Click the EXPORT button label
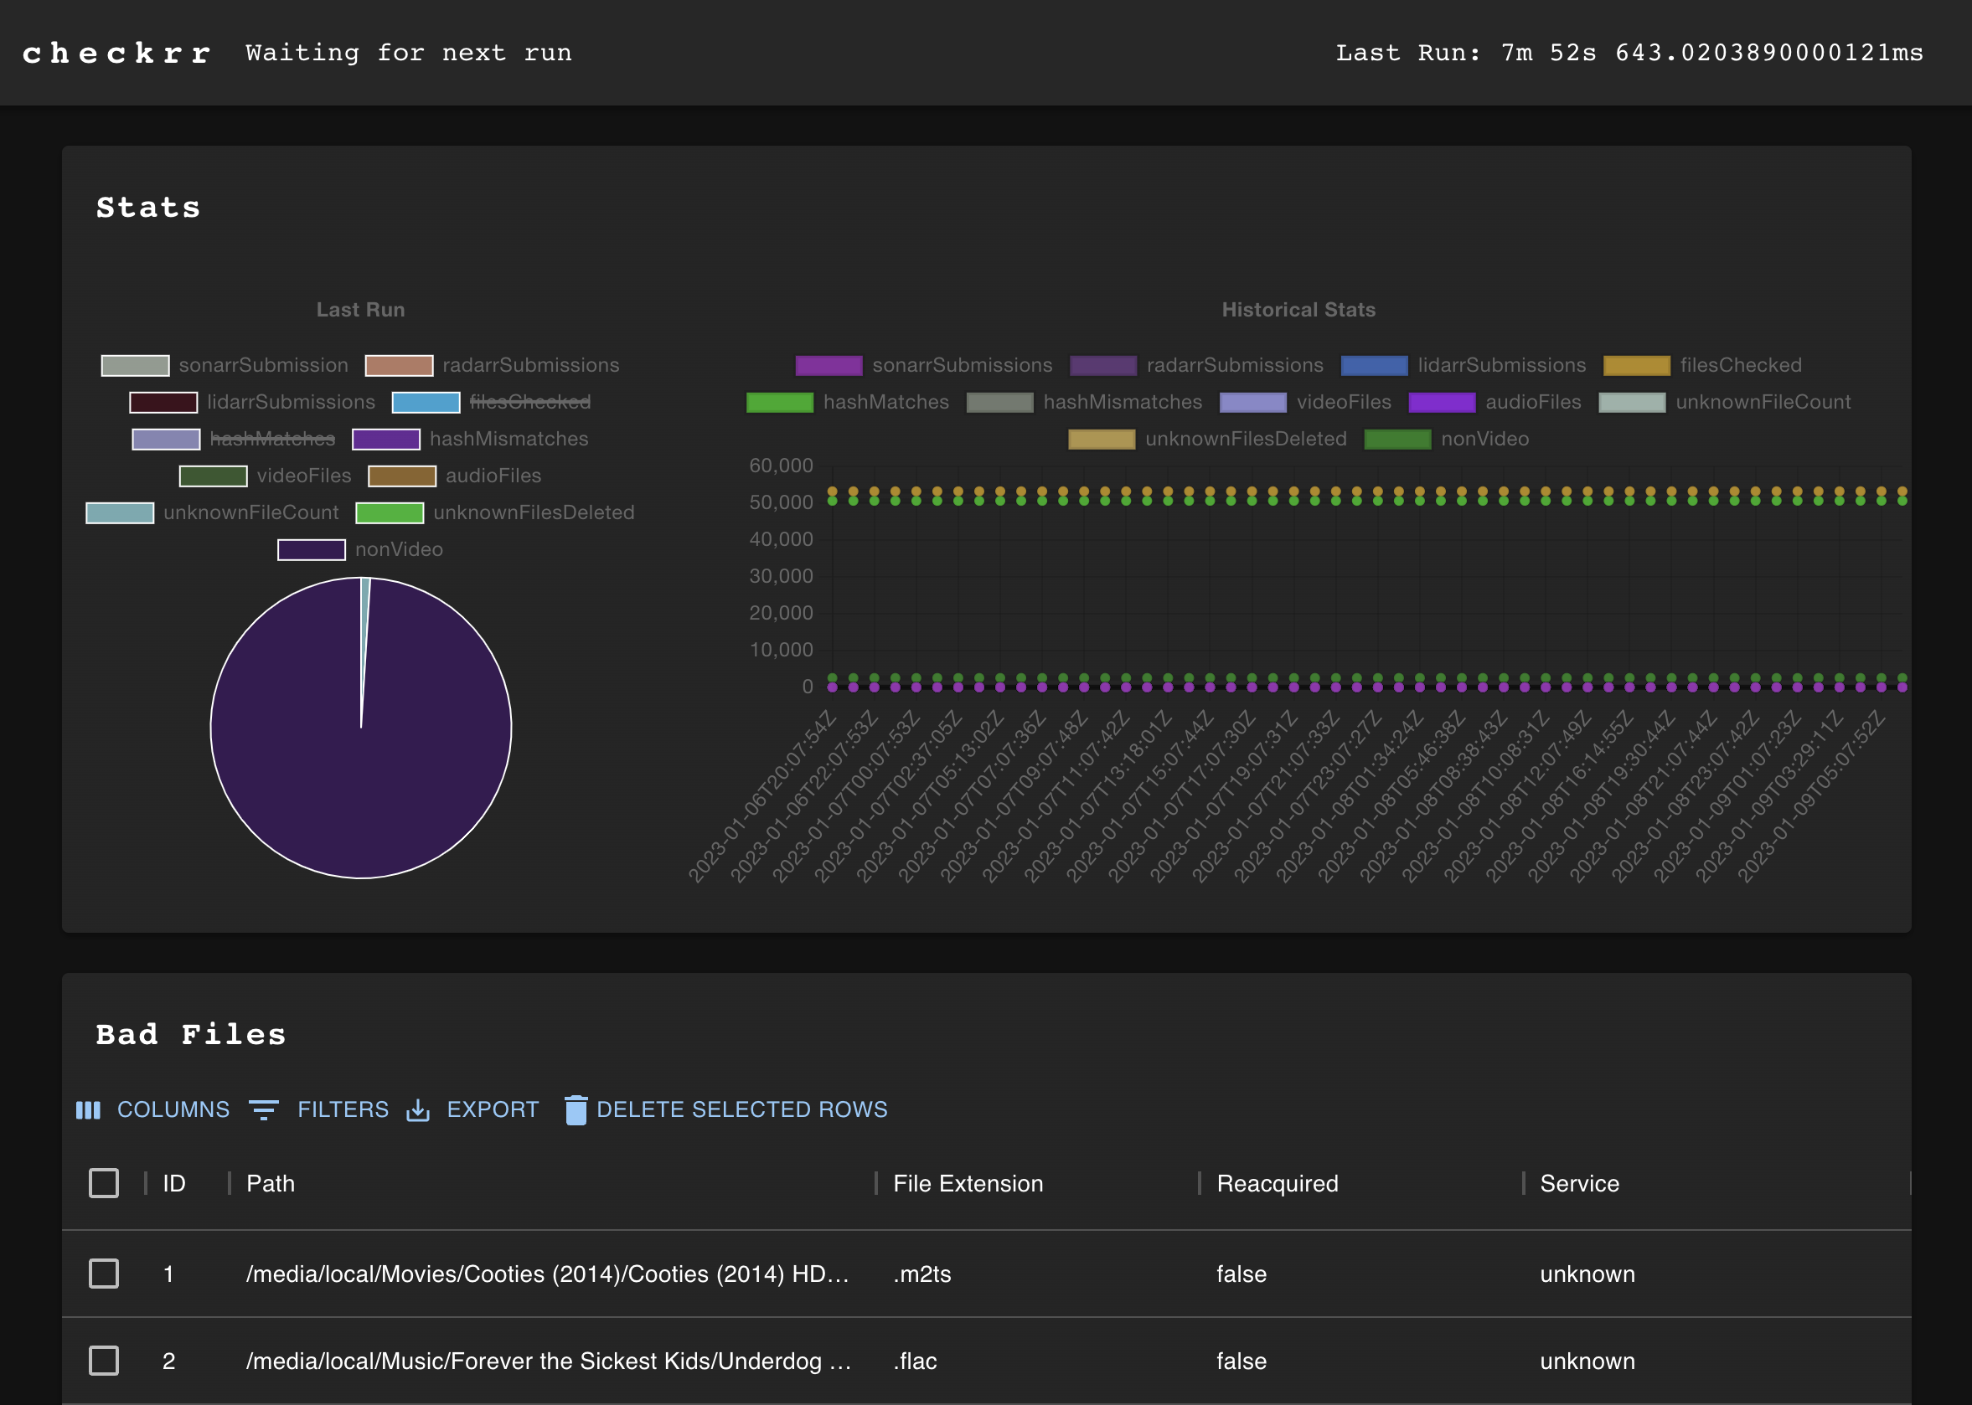 [493, 1110]
